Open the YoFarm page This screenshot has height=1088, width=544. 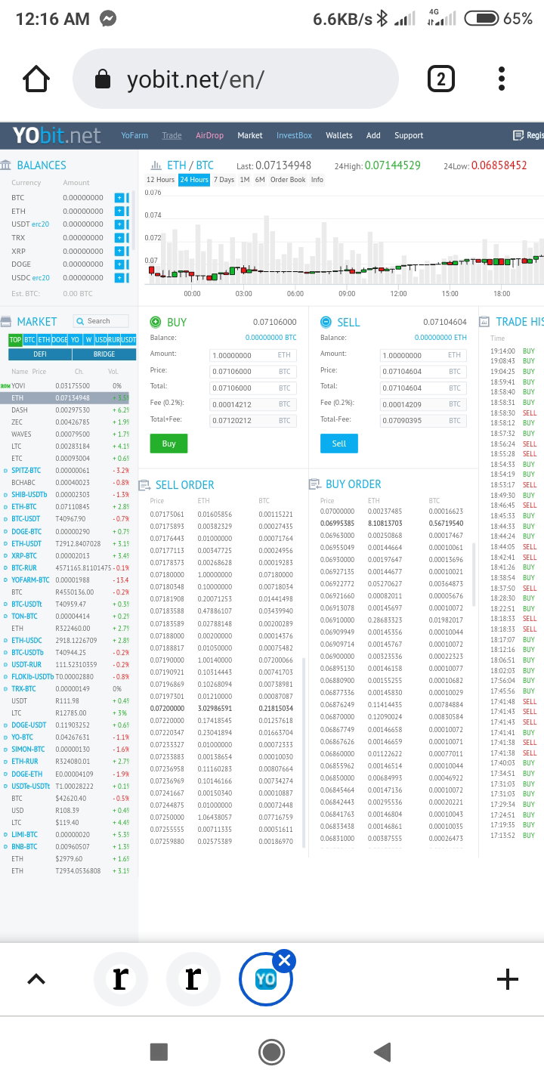tap(134, 135)
